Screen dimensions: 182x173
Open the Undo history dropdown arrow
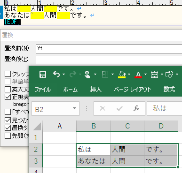pyautogui.click(x=63, y=75)
